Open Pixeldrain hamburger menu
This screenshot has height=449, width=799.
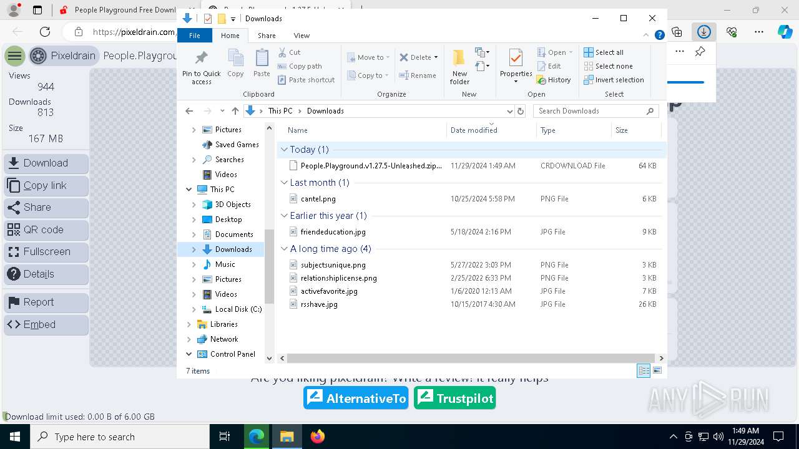click(x=14, y=56)
